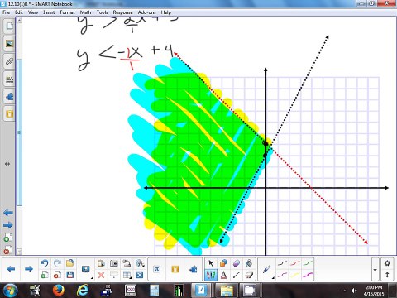Viewport: 397px width, 298px height.
Task: Select the Eraser tool
Action: tap(249, 275)
